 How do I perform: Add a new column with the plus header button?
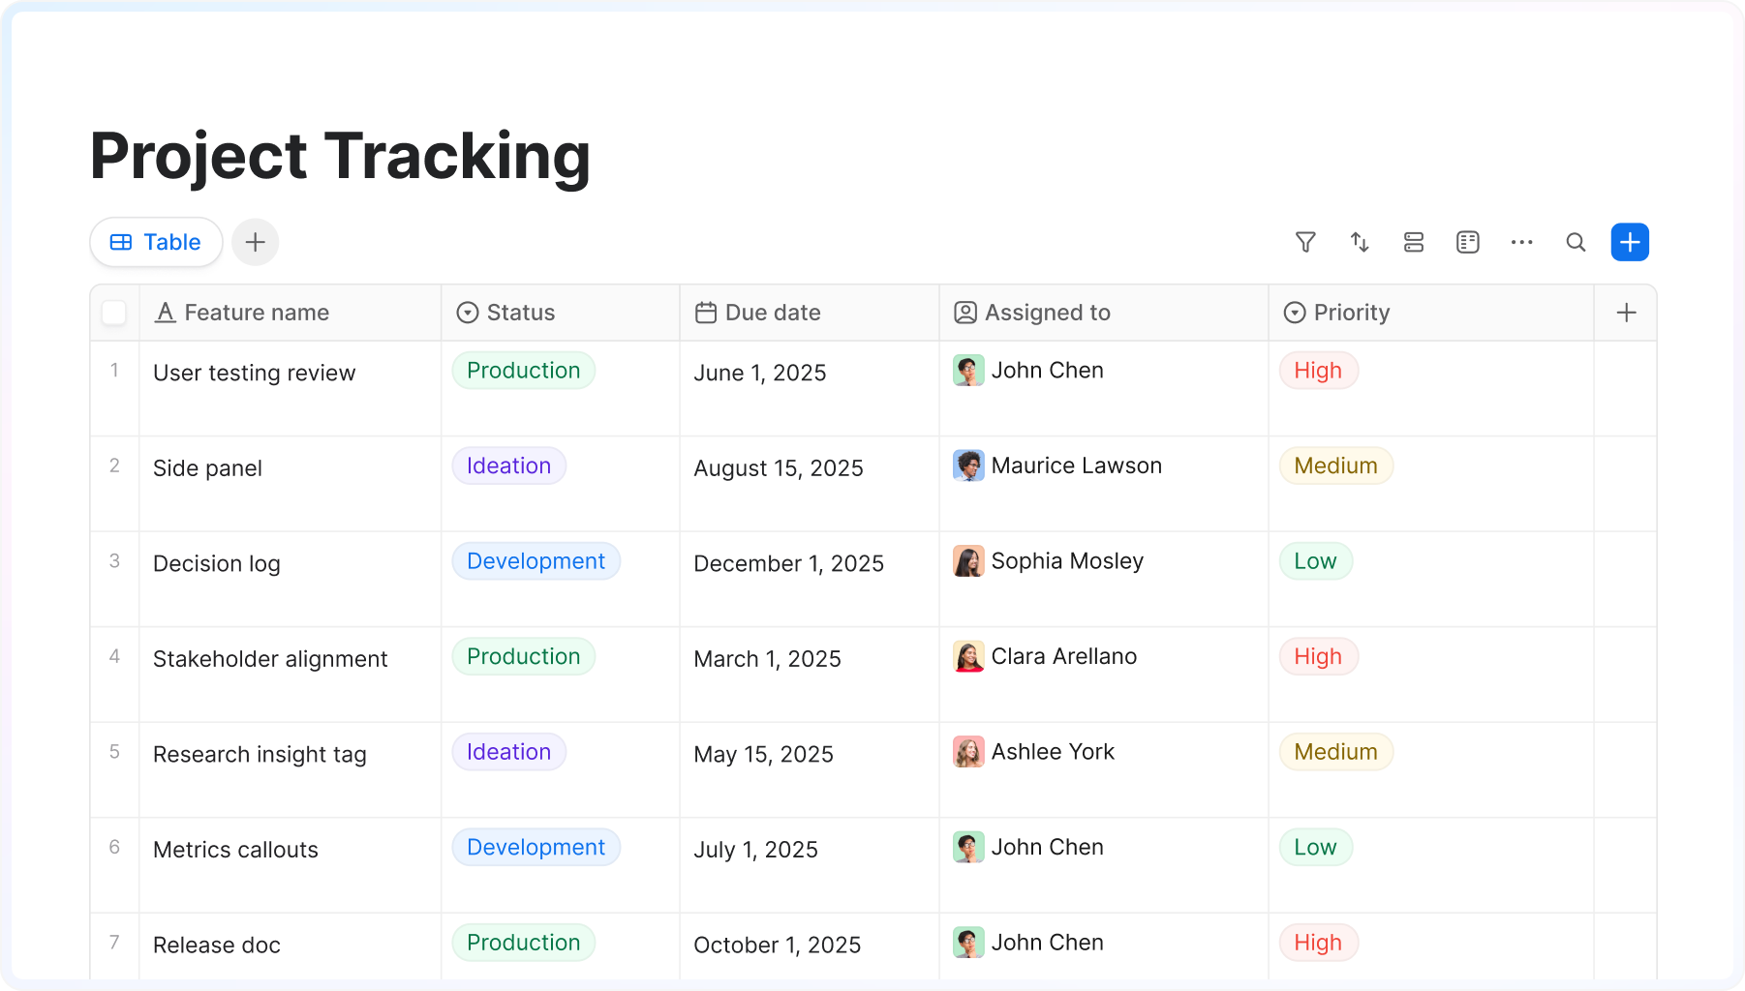1626,312
